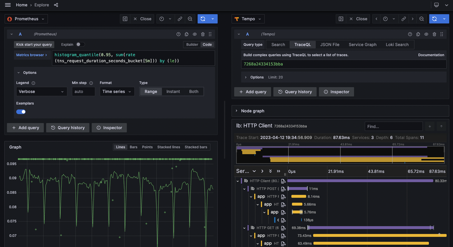This screenshot has height=247, width=453.
Task: Enable the Explain toggle
Action: 80,44
